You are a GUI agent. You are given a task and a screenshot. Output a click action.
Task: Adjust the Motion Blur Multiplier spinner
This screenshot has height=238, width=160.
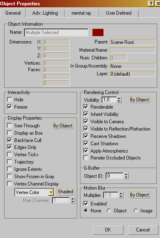click(x=121, y=195)
